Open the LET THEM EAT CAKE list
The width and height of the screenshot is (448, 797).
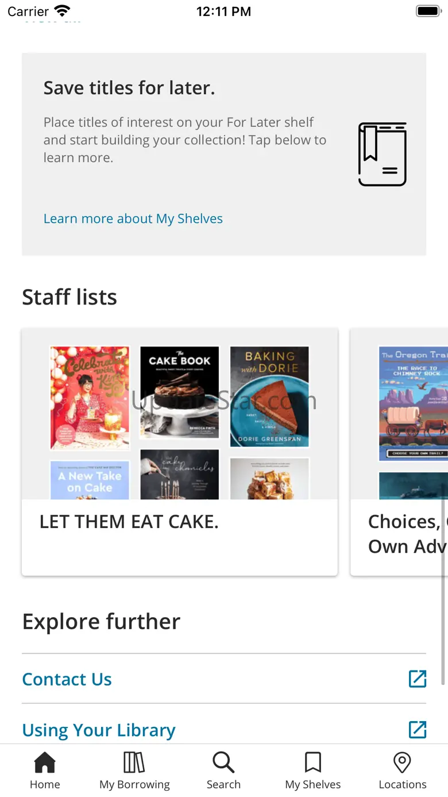pos(129,522)
